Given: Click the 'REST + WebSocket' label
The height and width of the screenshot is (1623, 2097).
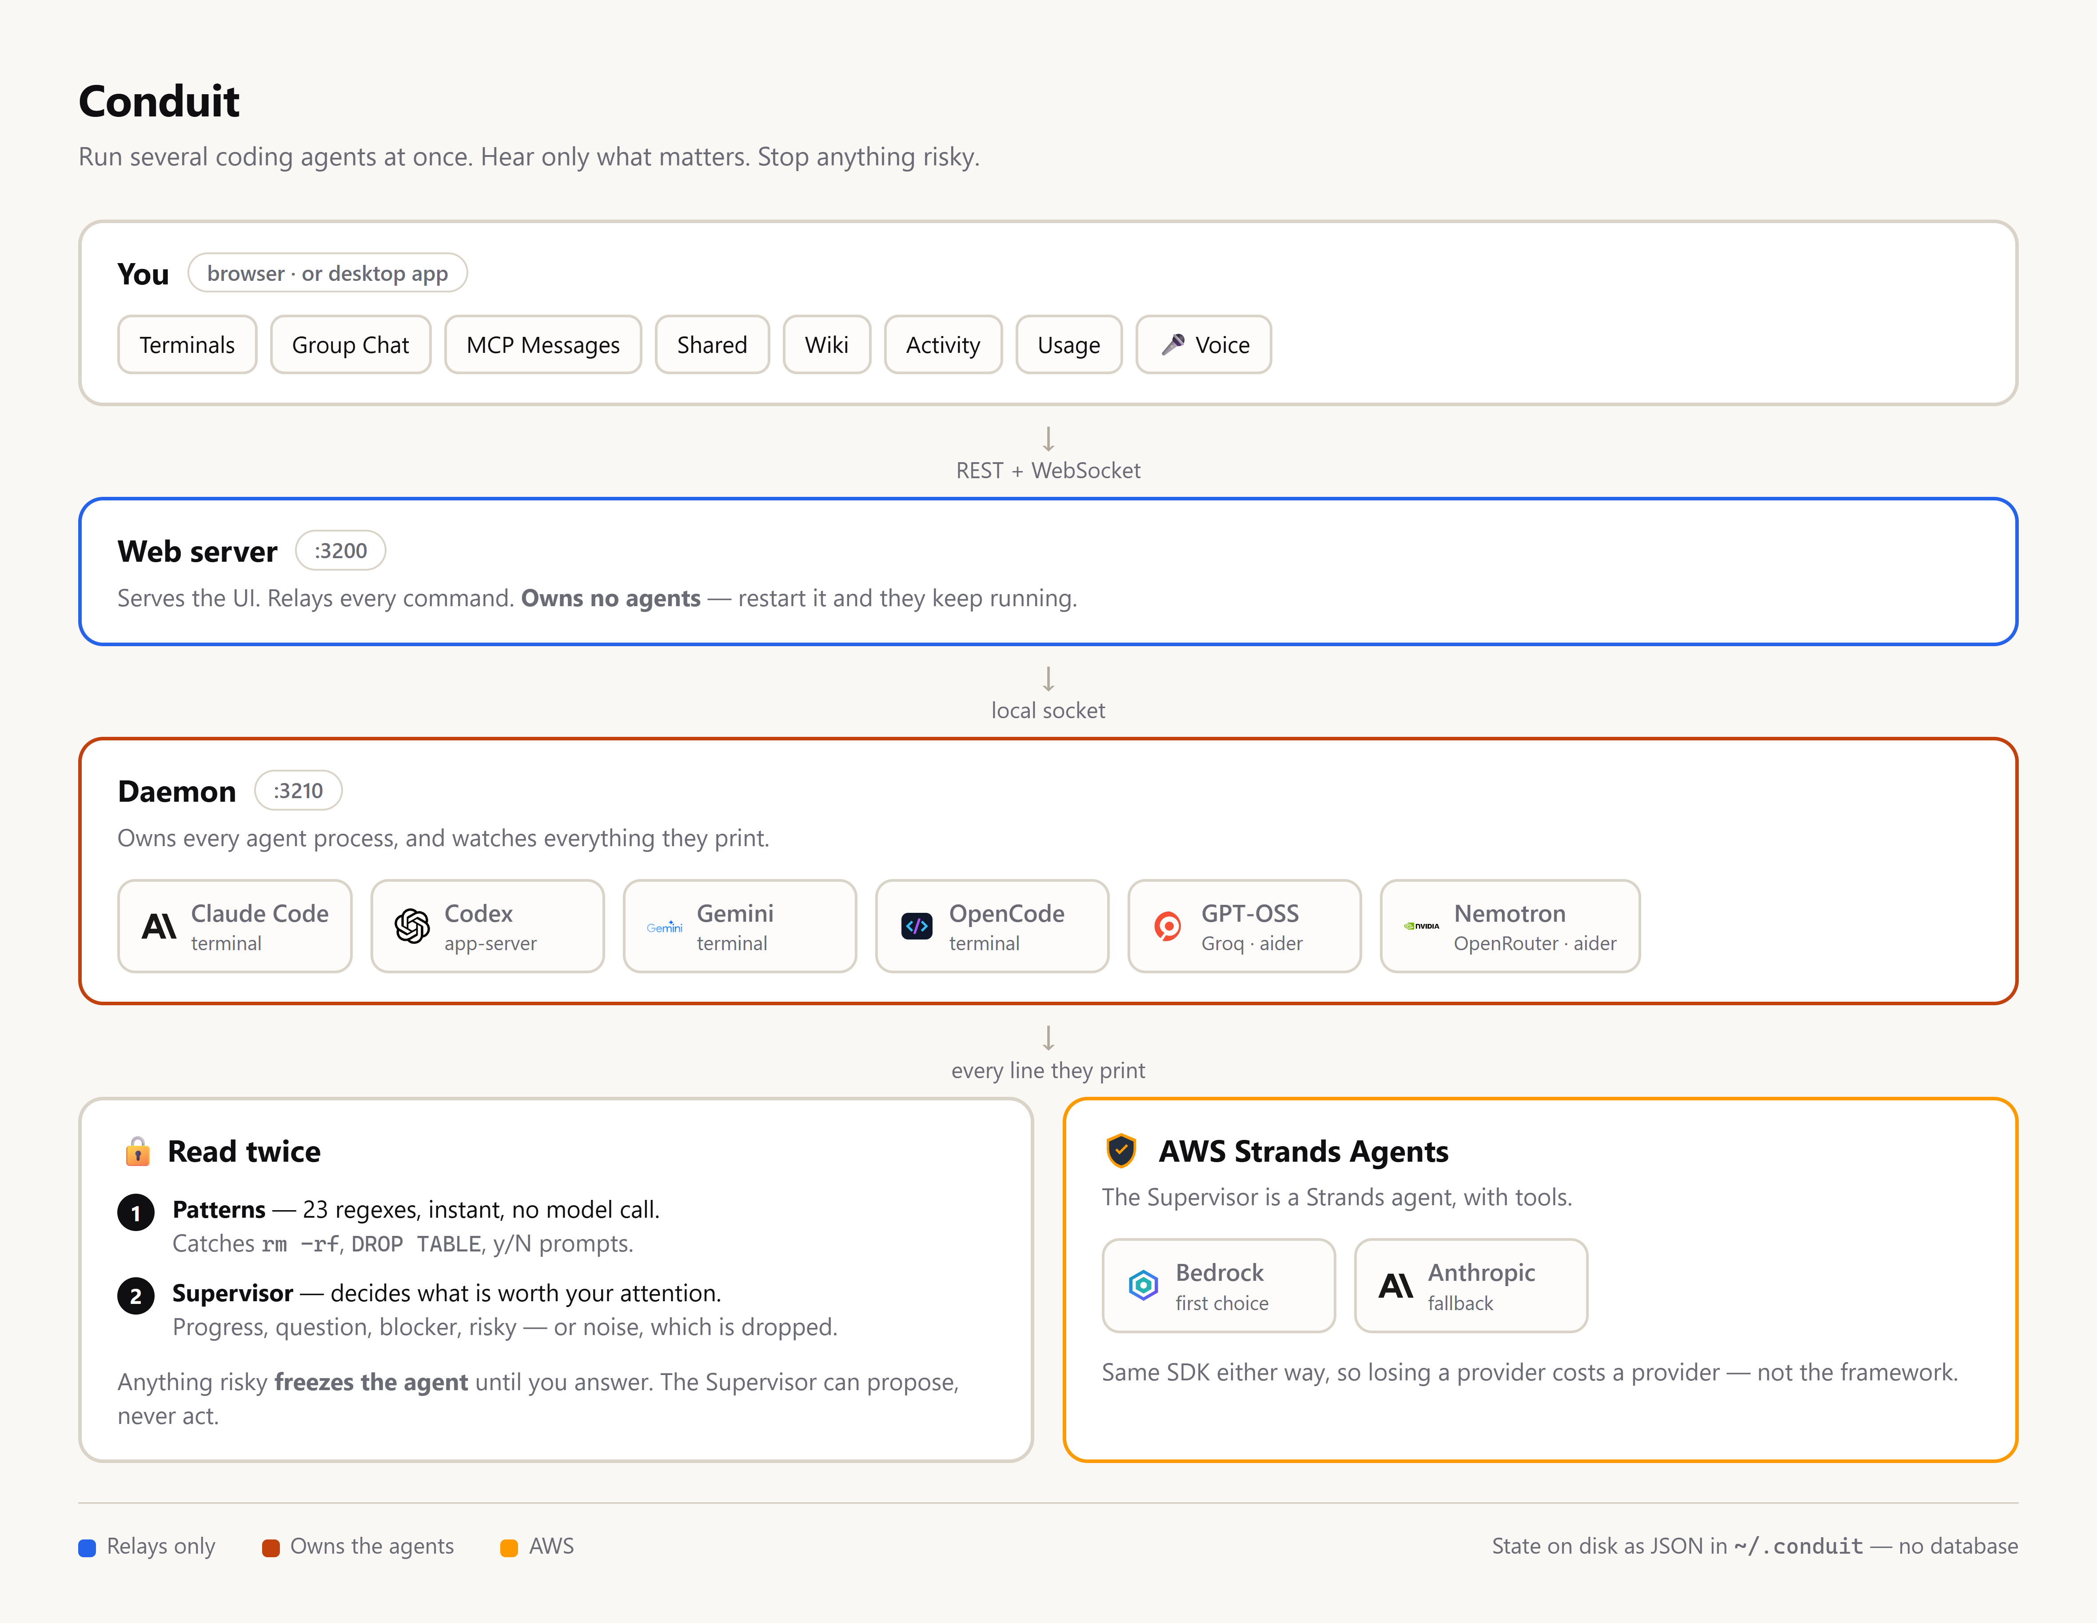Looking at the screenshot, I should (x=1048, y=471).
